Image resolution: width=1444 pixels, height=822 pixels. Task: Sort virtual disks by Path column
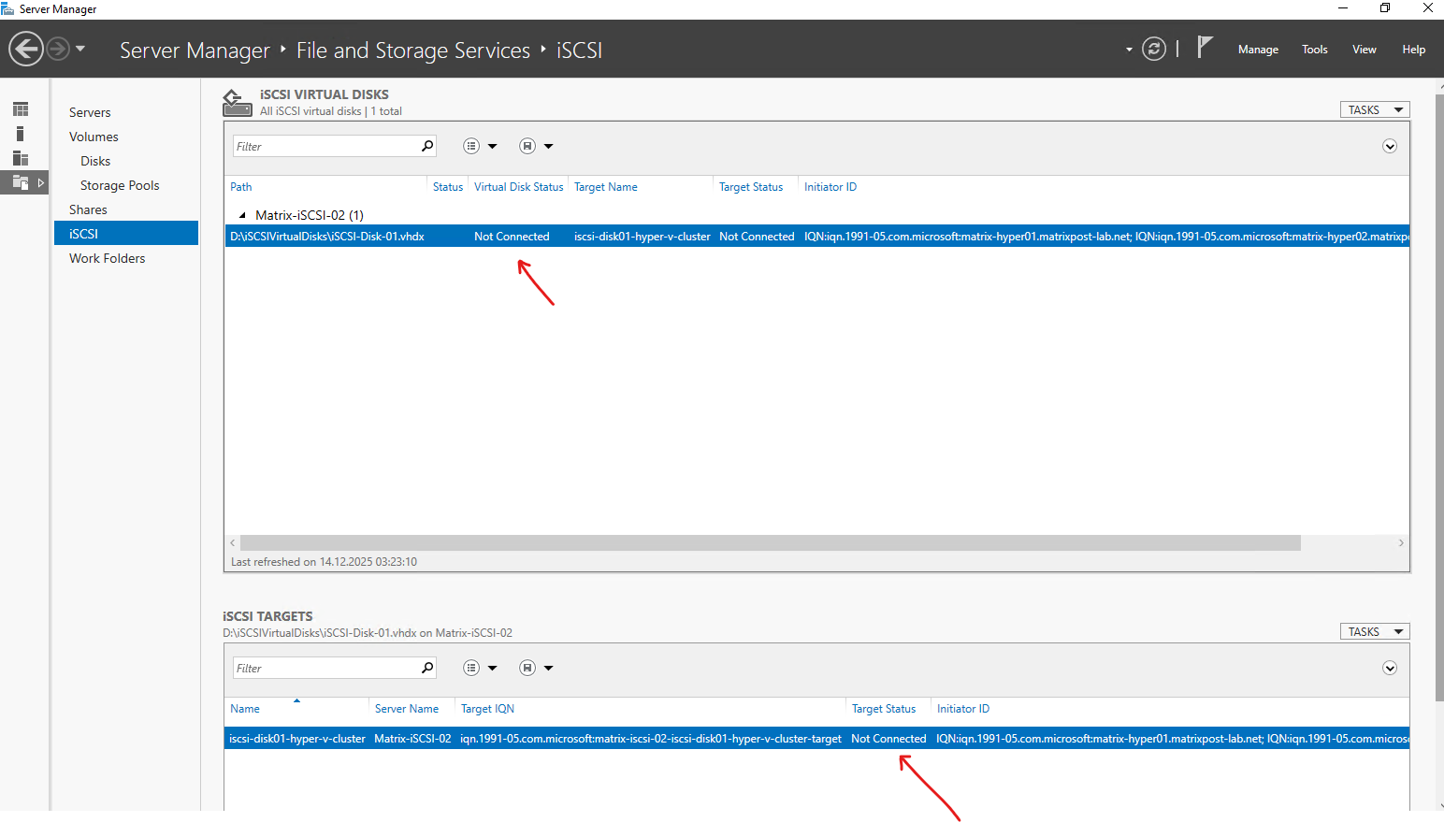pos(241,187)
